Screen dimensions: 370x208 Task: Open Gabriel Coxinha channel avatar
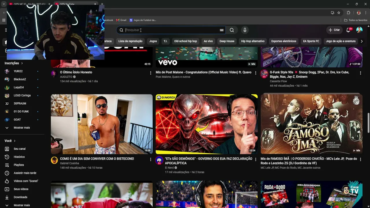(x=54, y=160)
